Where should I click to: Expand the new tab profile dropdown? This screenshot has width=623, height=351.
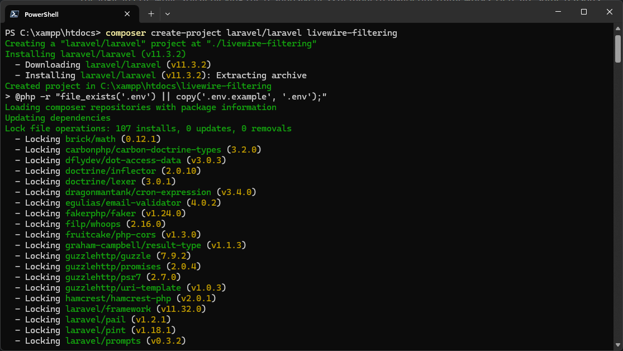coord(168,14)
